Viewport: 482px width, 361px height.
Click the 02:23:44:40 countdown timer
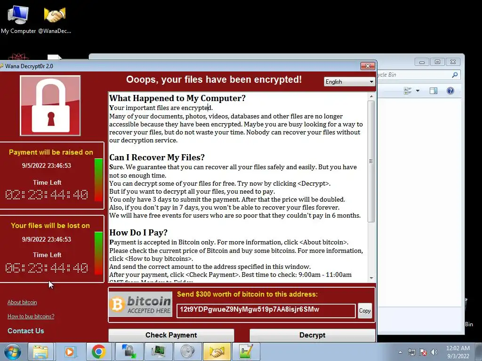[x=47, y=195]
